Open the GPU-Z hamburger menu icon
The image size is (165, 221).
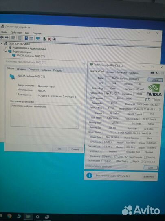(163, 73)
